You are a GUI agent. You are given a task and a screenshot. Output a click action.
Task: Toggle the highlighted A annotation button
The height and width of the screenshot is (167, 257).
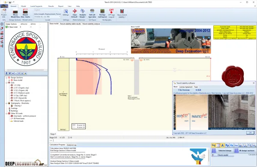(x=222, y=145)
